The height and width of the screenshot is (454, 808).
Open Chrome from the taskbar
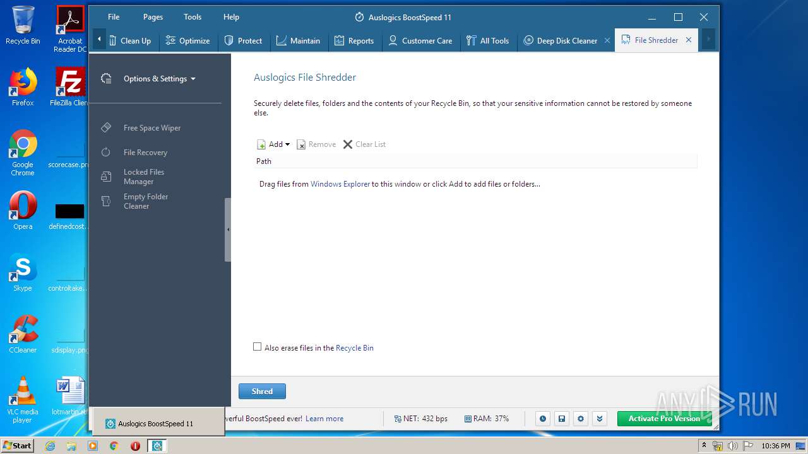point(114,446)
